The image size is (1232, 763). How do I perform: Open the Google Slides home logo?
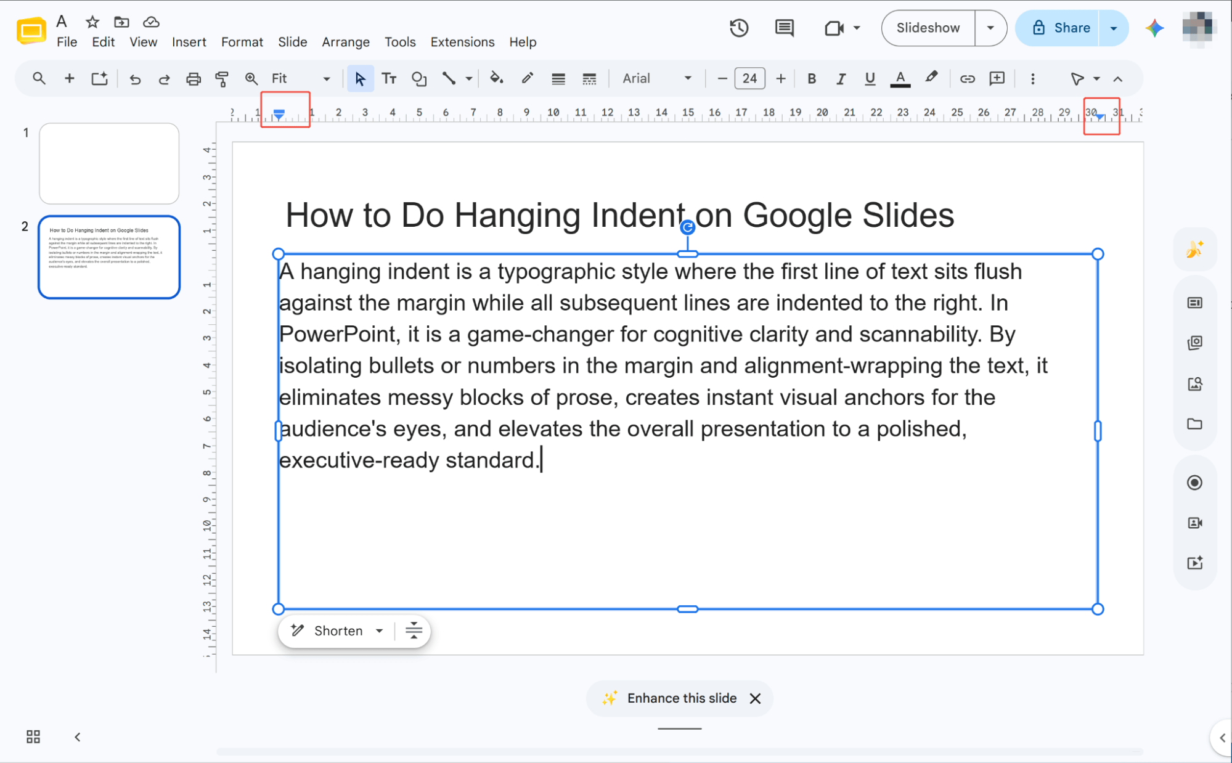tap(31, 31)
